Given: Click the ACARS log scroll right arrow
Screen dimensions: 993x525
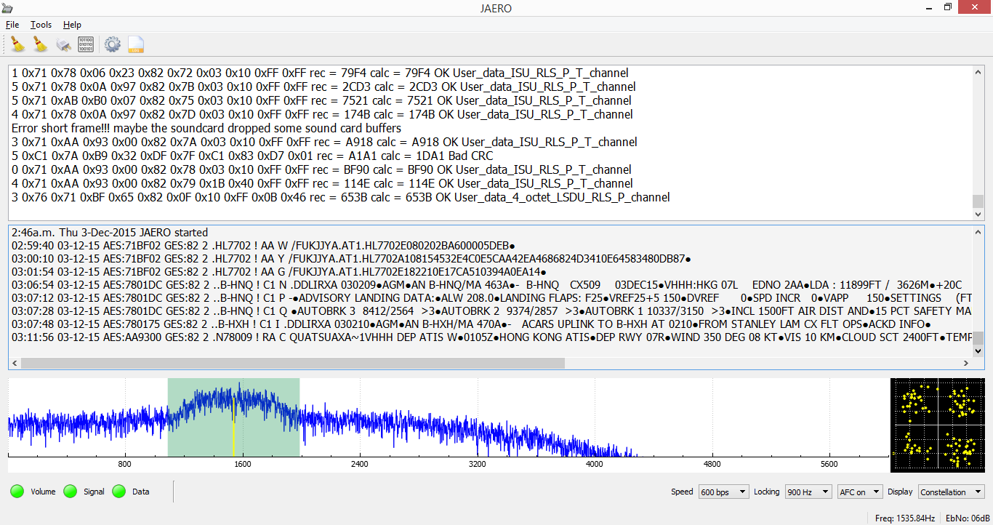Looking at the screenshot, I should [965, 363].
